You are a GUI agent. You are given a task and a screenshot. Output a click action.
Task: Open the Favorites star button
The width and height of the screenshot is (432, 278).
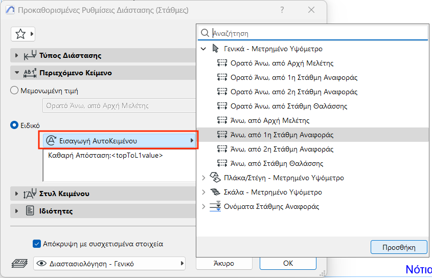[x=23, y=34]
